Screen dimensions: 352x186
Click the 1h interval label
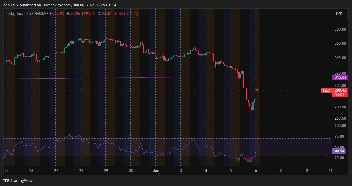(29, 14)
